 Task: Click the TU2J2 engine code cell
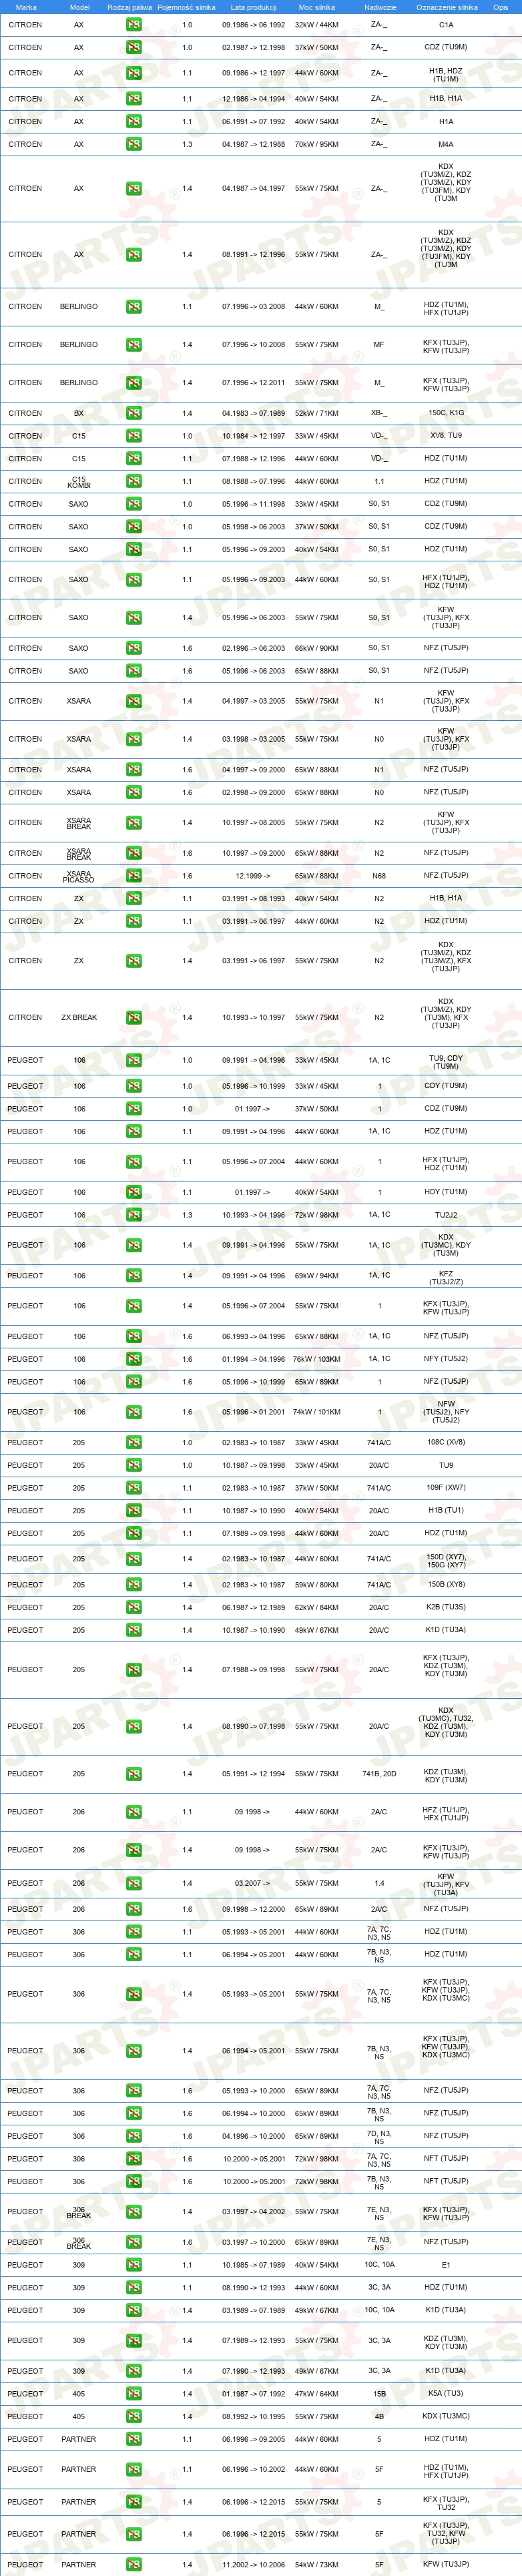click(x=446, y=1215)
